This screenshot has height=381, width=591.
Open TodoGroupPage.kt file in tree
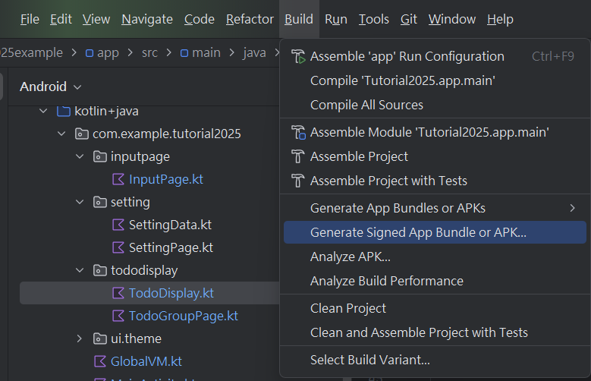pos(183,316)
